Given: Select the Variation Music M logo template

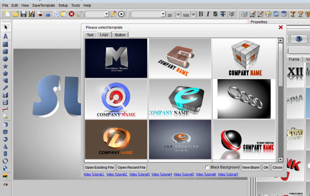Looking at the screenshot, I should tap(116, 58).
